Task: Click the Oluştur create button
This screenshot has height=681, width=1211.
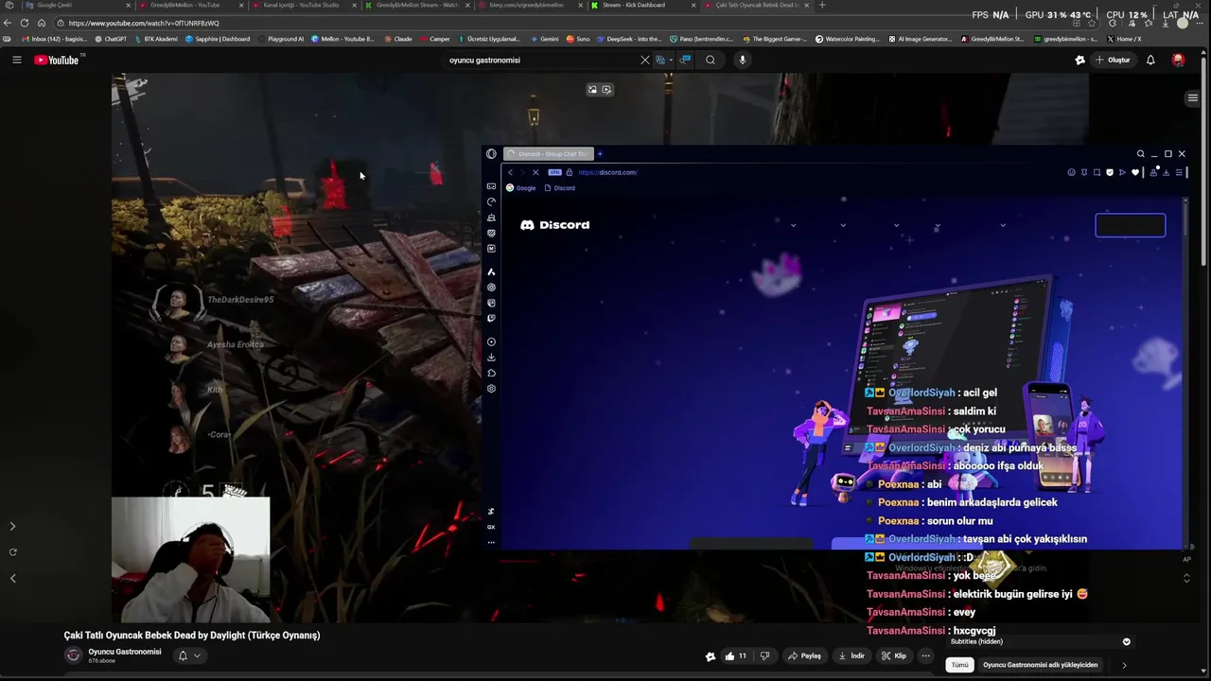Action: [x=1113, y=60]
